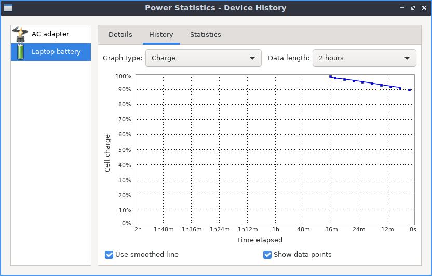
Task: Switch to the Details tab
Action: tap(120, 34)
